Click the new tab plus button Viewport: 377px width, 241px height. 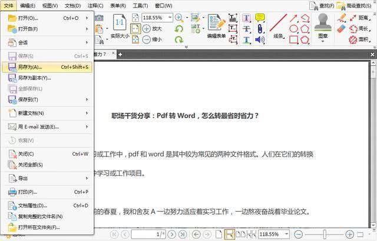120,54
